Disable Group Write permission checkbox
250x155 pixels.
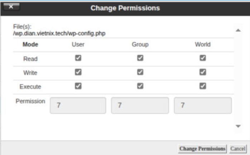click(x=140, y=72)
